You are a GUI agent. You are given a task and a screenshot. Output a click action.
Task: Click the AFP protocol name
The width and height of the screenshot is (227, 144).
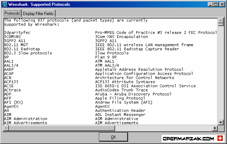click(8, 98)
